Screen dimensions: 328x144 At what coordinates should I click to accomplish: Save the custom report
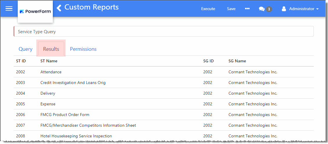point(231,9)
